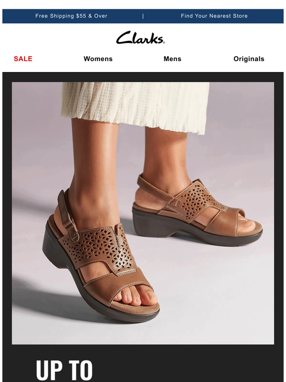
Task: Click the UP TO headline text
Action: coord(64,370)
